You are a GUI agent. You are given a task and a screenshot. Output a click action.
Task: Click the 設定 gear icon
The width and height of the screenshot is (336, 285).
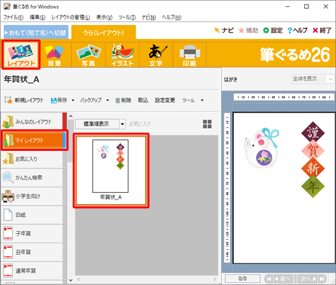coord(266,30)
